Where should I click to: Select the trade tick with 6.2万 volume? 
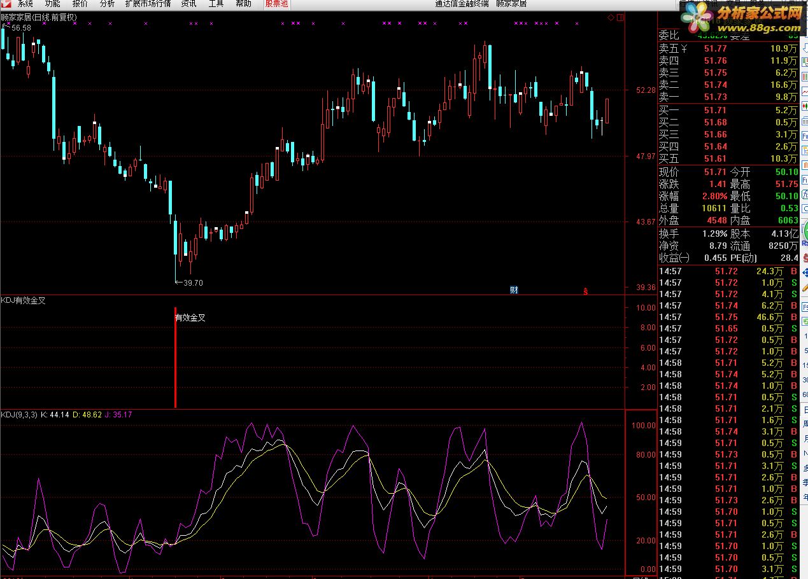click(728, 306)
